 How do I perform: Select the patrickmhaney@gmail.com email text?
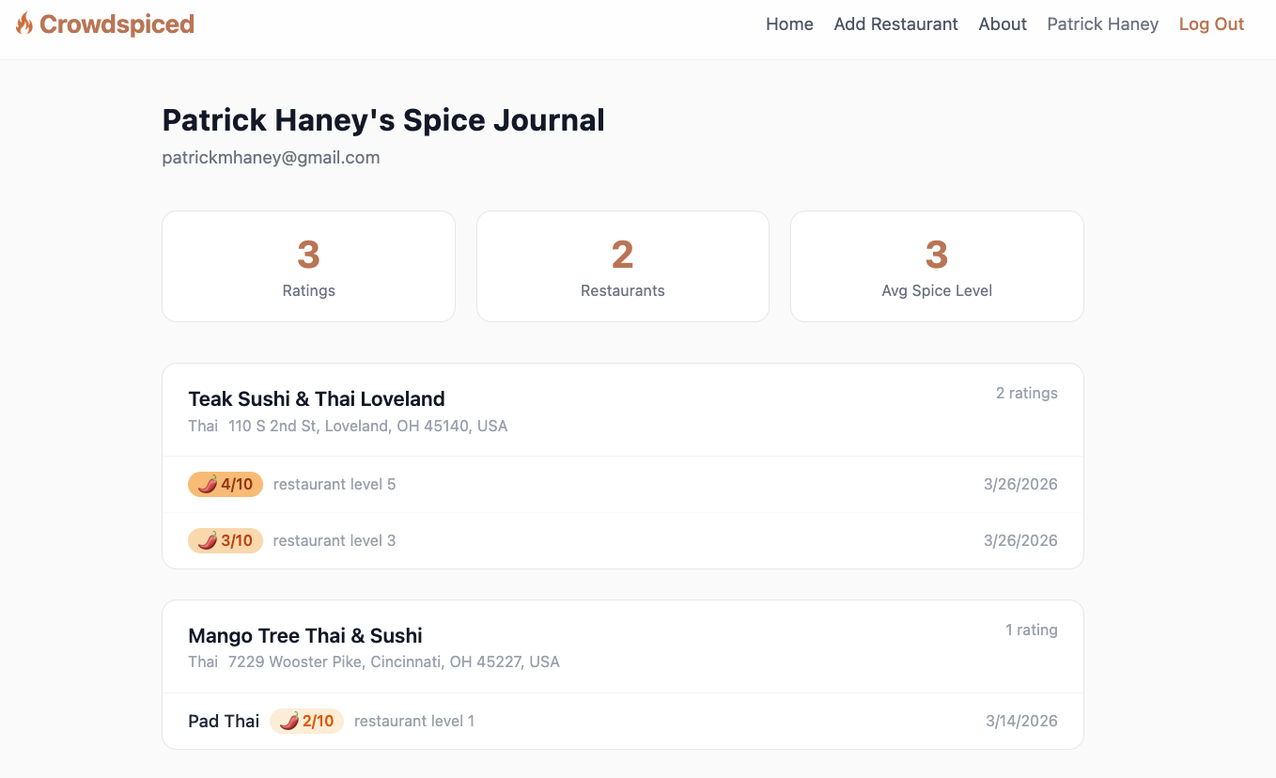point(271,158)
